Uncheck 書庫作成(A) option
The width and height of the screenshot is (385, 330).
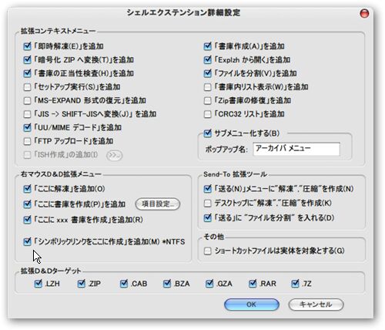tap(207, 46)
